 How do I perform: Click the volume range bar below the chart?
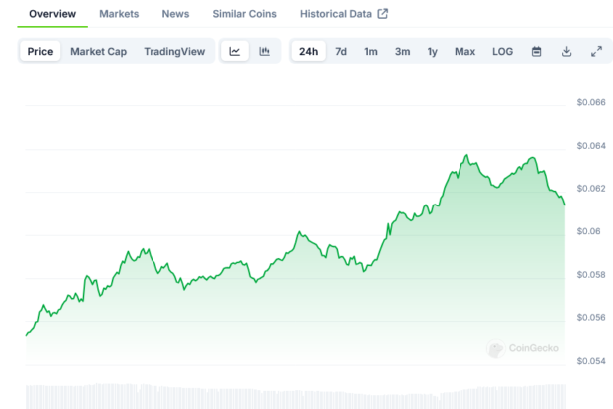coord(295,395)
